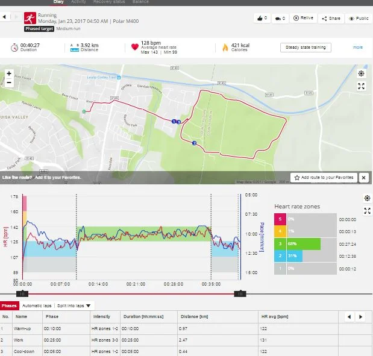Click Add route to your Favorites

324,178
